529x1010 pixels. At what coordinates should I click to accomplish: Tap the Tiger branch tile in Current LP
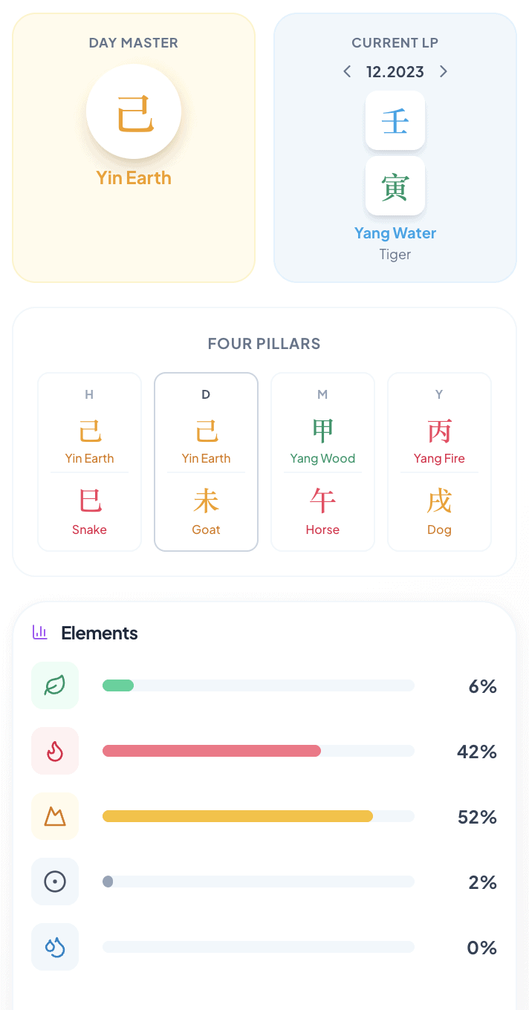(395, 186)
